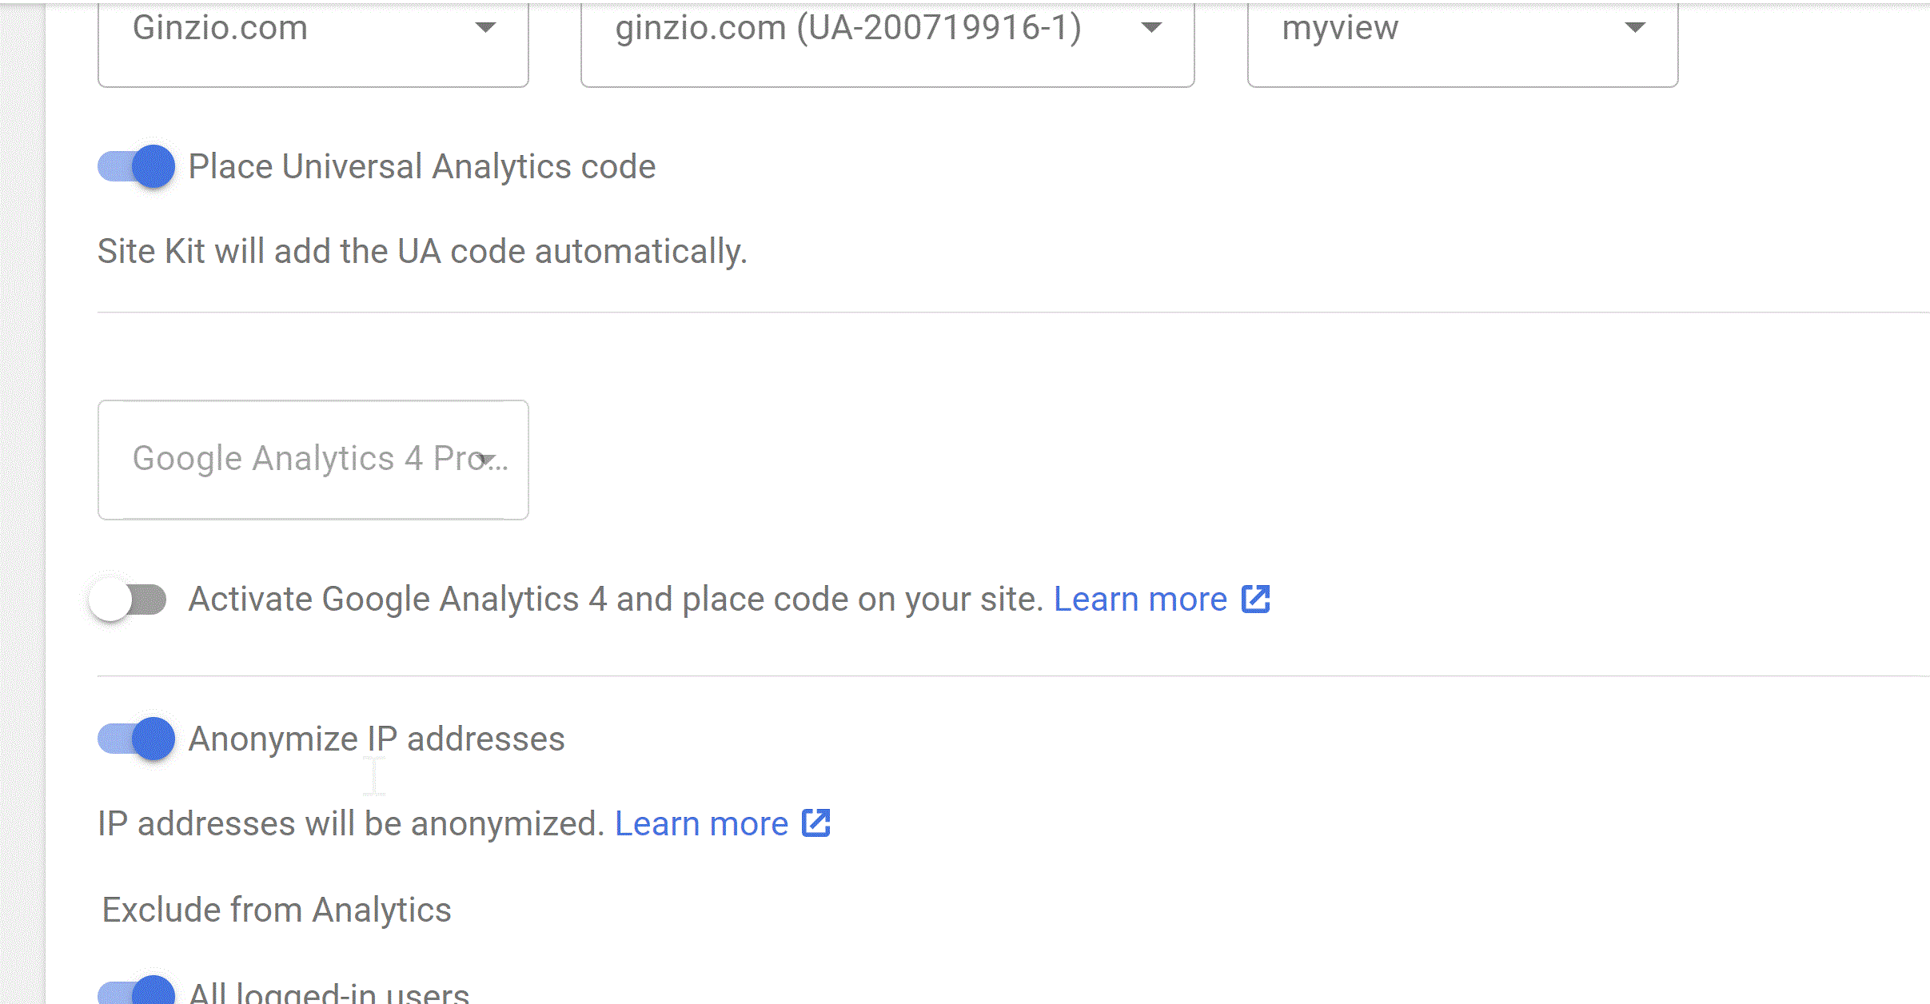Click Site Kit UA code description text
The height and width of the screenshot is (1004, 1930).
[421, 250]
